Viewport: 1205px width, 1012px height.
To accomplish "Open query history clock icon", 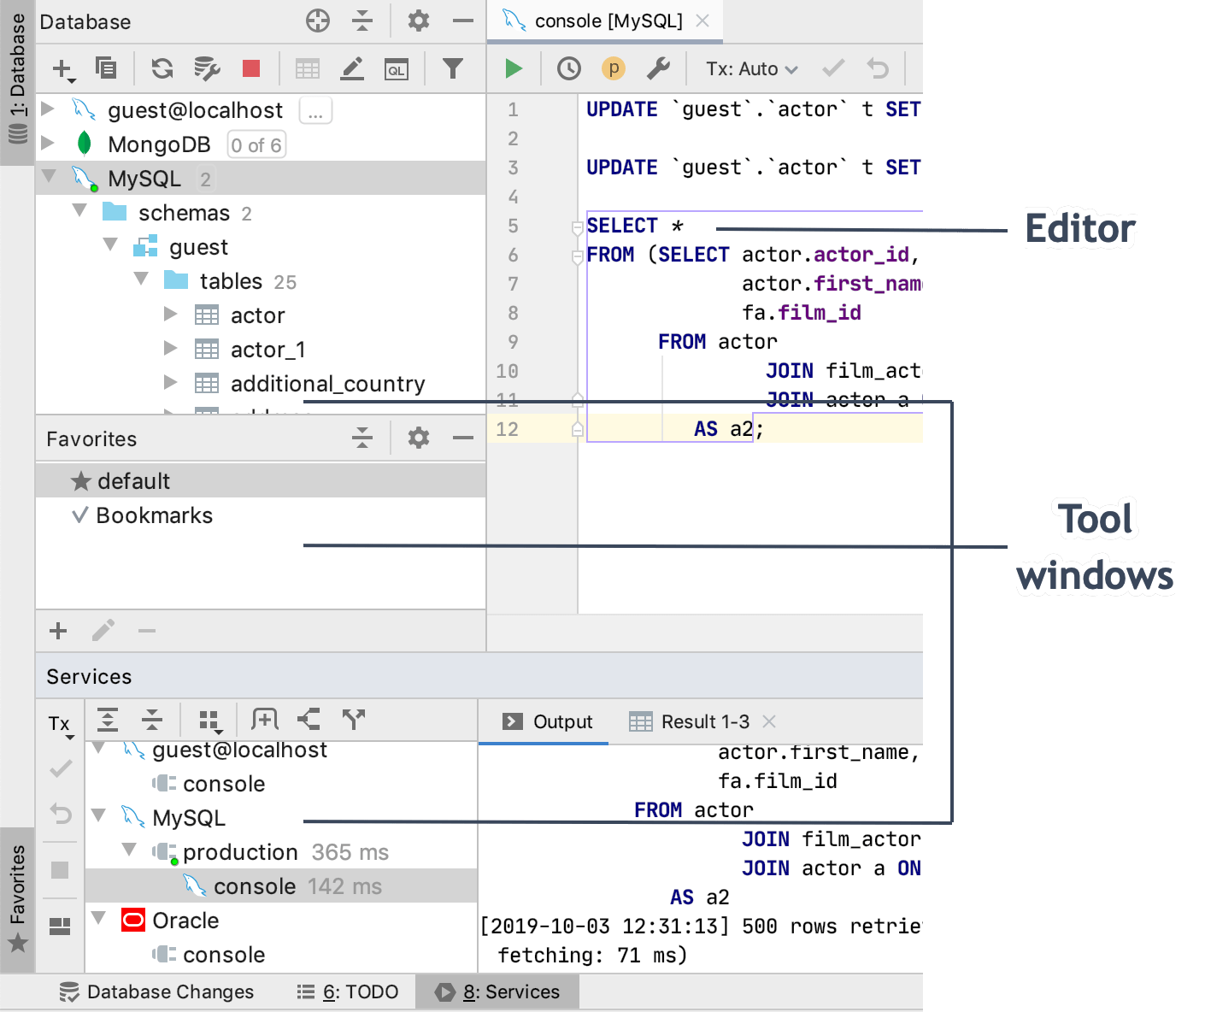I will coord(568,68).
